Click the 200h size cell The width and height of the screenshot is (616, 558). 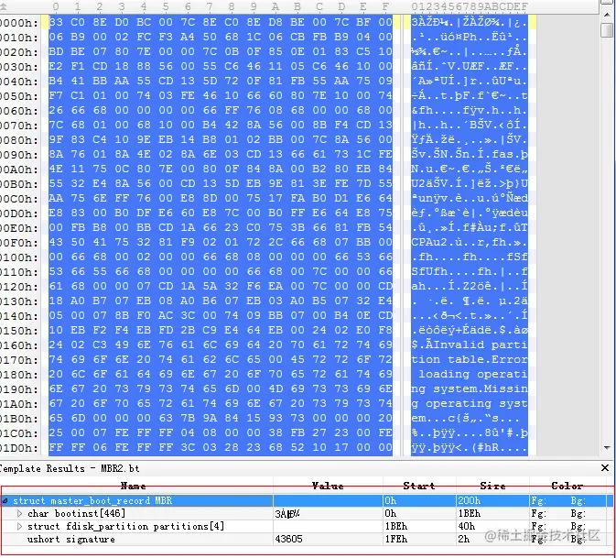tap(469, 500)
